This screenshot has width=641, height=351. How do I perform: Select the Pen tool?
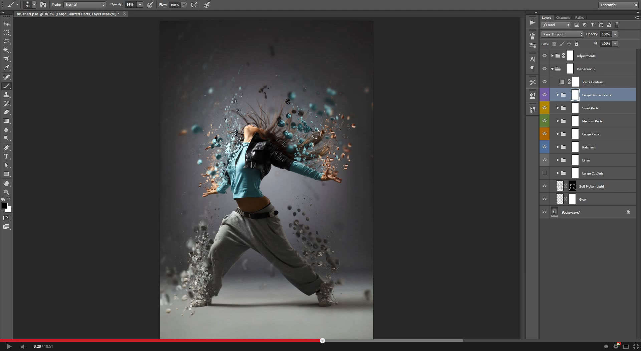click(6, 148)
